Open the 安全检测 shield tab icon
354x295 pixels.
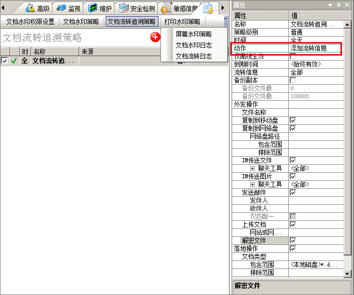pos(123,8)
